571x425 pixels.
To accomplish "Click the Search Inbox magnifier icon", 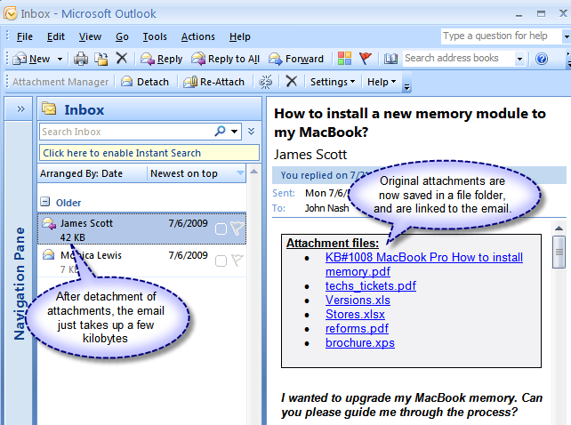I will [220, 131].
